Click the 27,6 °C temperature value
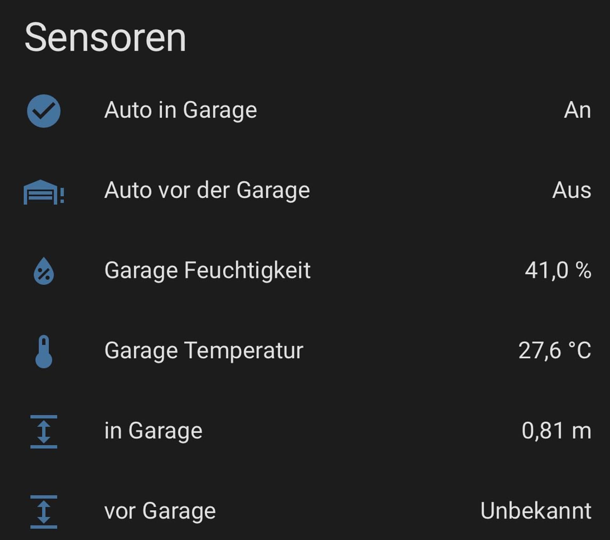This screenshot has width=610, height=540. click(555, 351)
